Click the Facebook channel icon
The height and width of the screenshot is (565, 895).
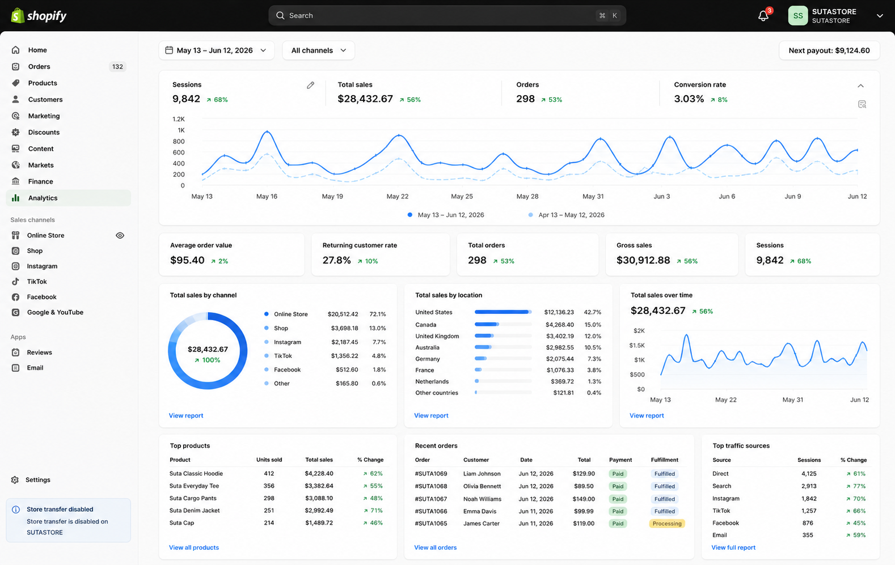tap(16, 297)
